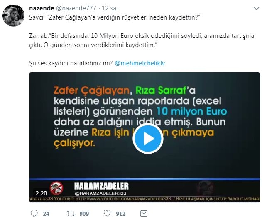Click the Zarrab quote tweet text
The width and height of the screenshot is (262, 217).
(142, 40)
